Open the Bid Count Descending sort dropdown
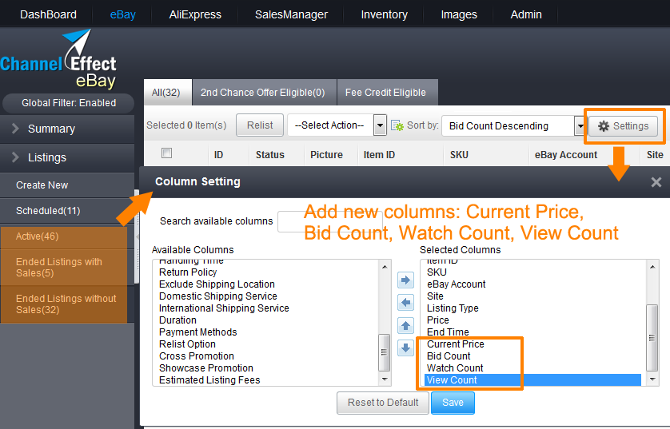The height and width of the screenshot is (429, 670). [x=513, y=126]
